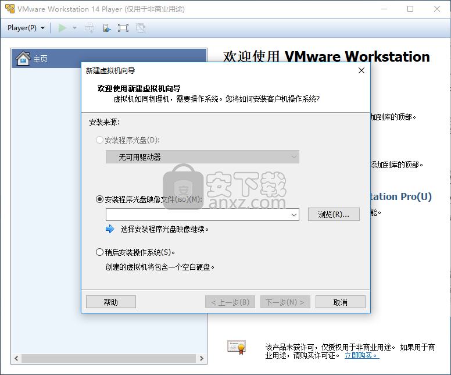Expand the power options arrow beside play
This screenshot has width=451, height=375.
[75, 28]
